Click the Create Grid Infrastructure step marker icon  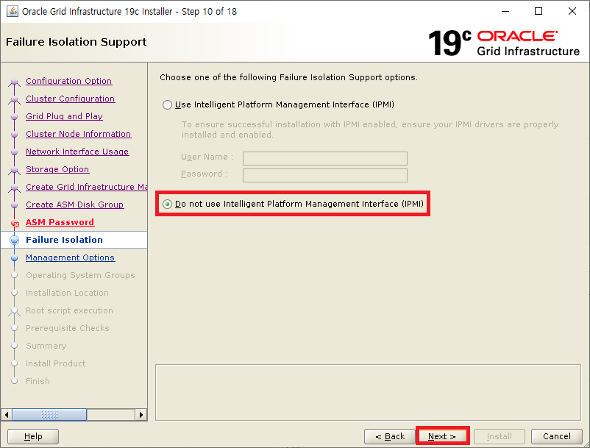(x=14, y=188)
